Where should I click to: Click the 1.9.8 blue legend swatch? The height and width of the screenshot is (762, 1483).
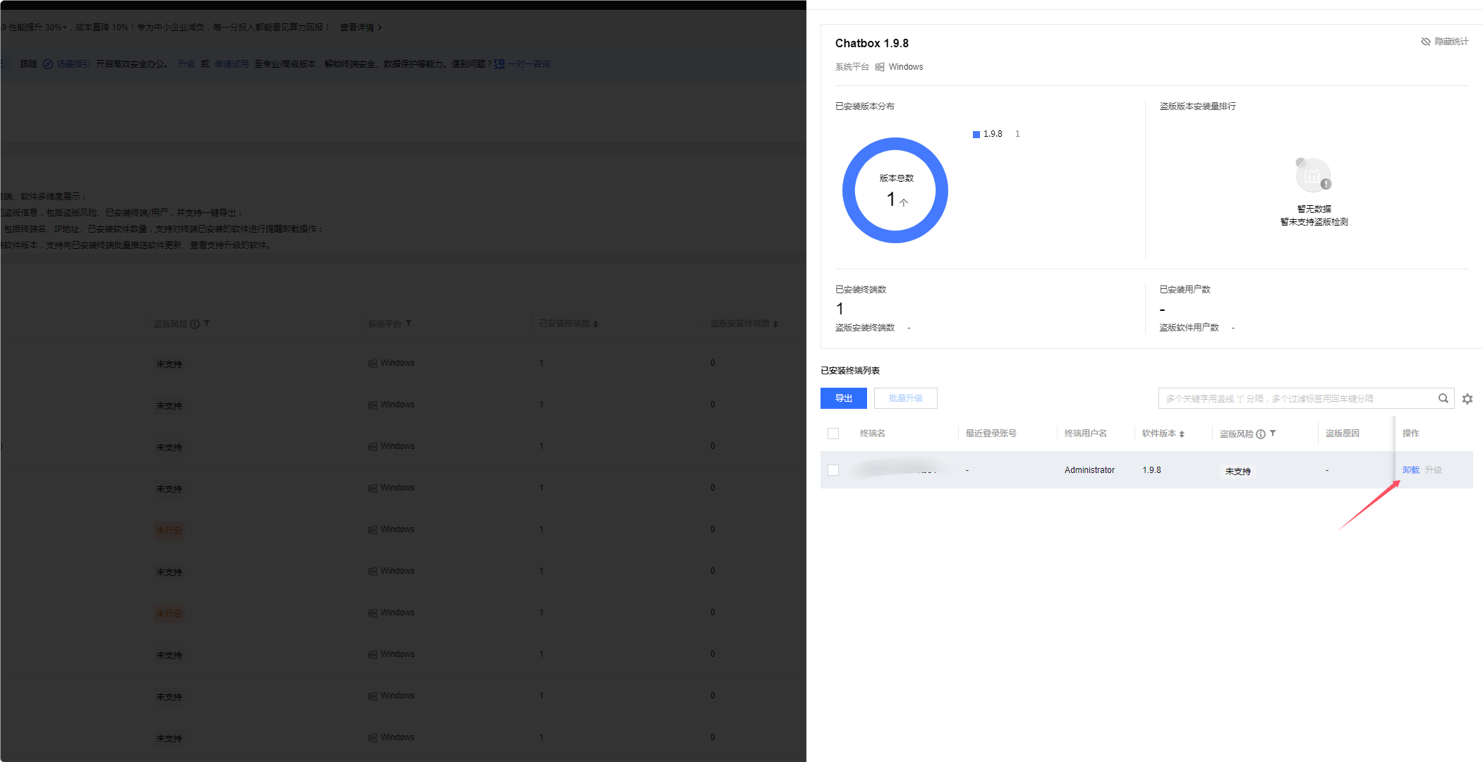pos(976,135)
